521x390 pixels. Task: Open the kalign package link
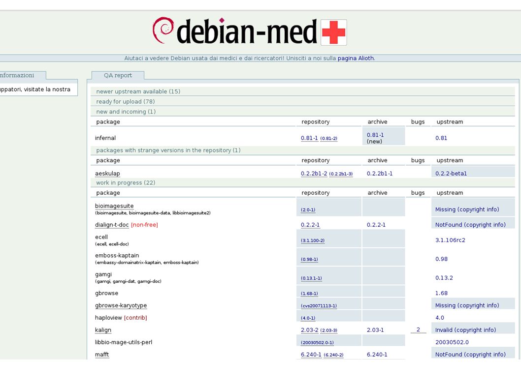click(103, 330)
